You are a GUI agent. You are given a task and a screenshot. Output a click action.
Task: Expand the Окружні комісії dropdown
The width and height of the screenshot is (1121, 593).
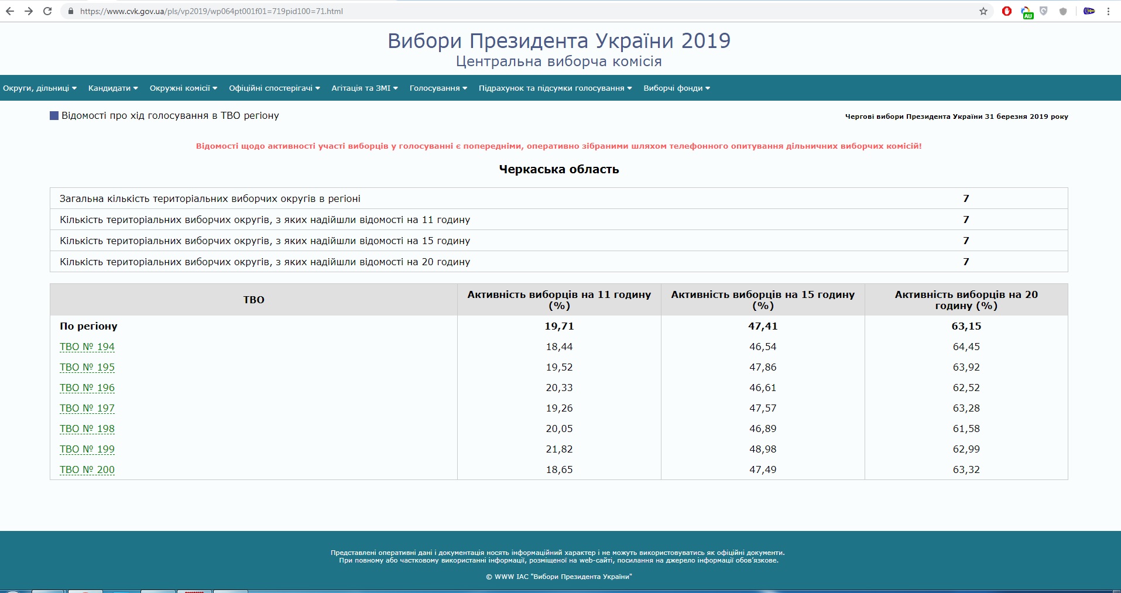coord(183,88)
